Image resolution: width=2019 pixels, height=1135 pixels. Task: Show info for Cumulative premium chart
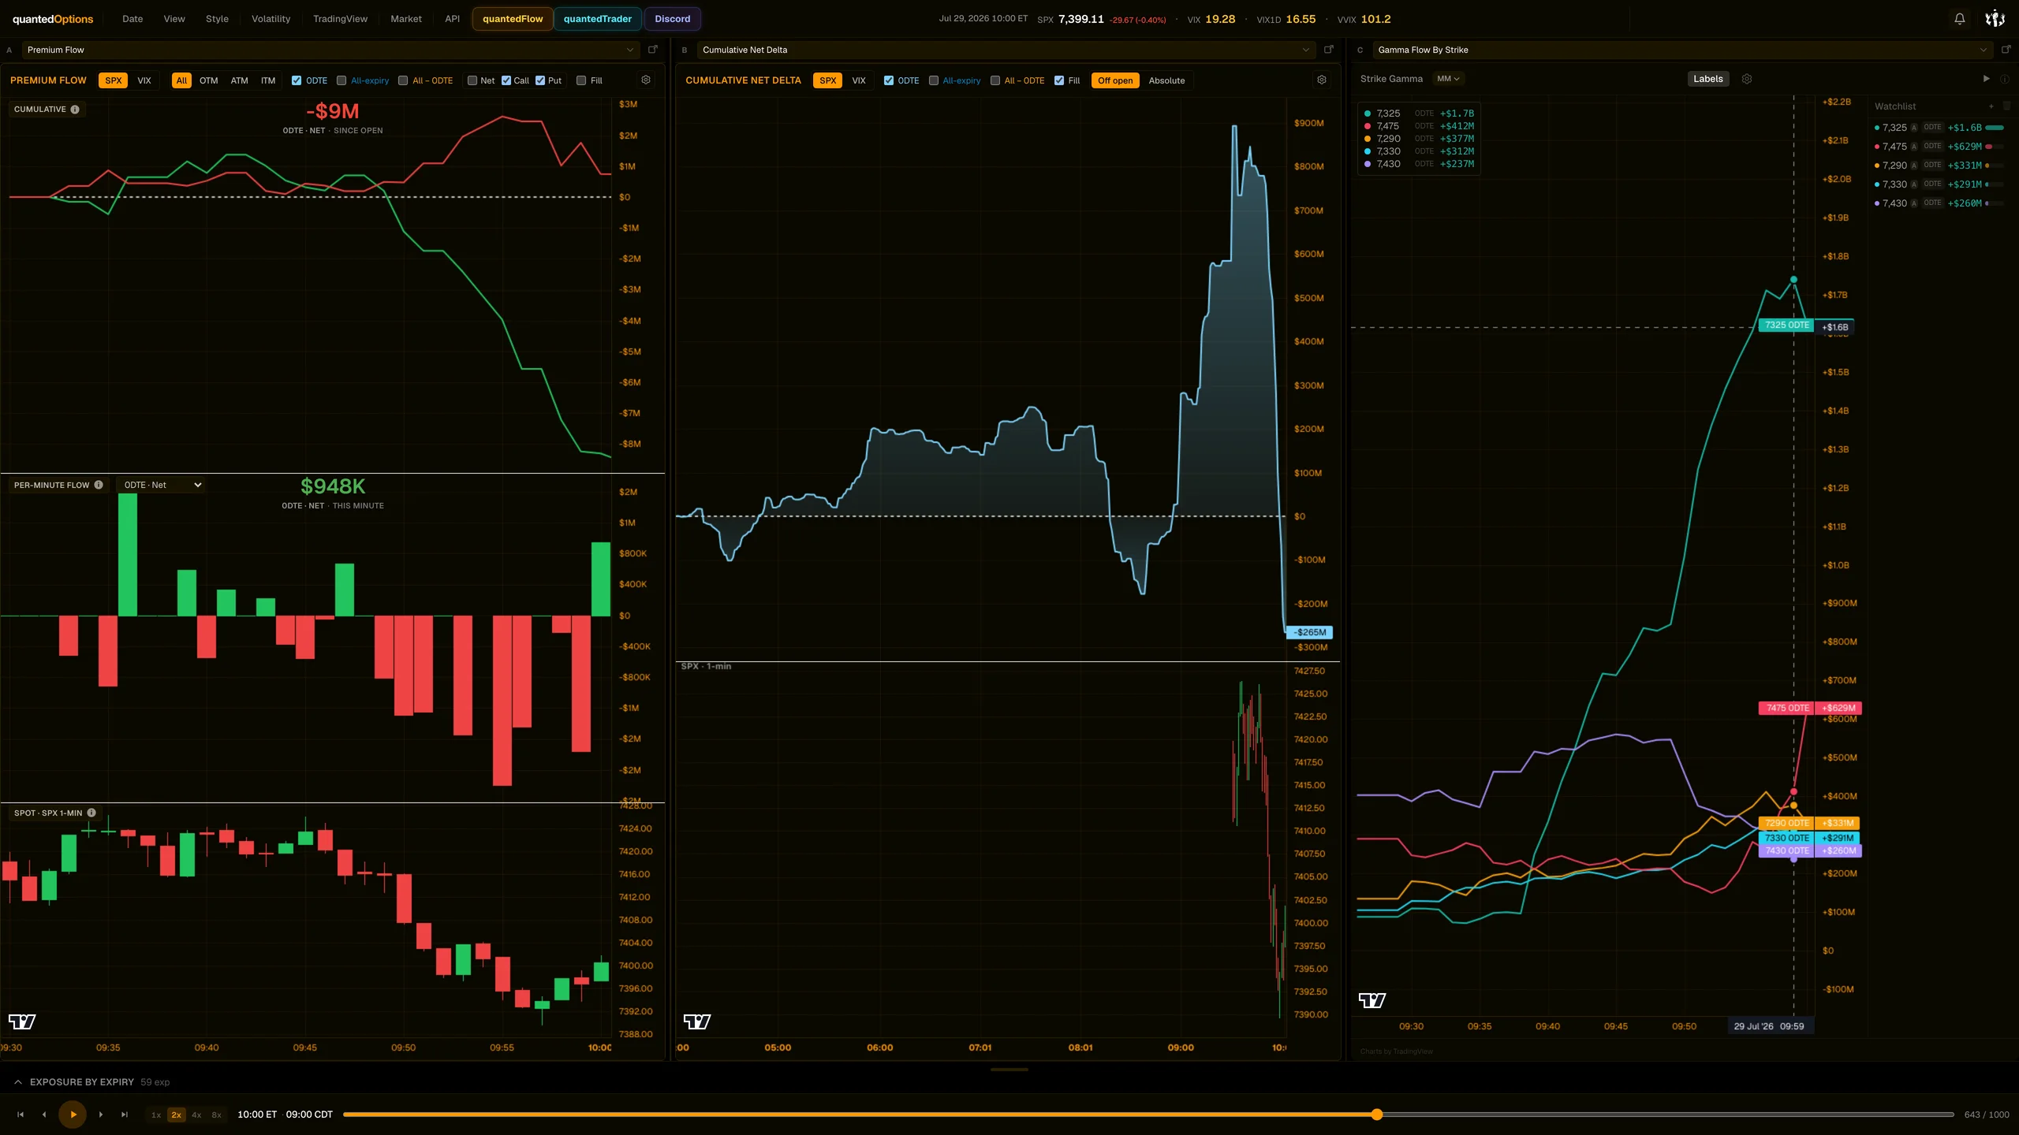point(75,110)
